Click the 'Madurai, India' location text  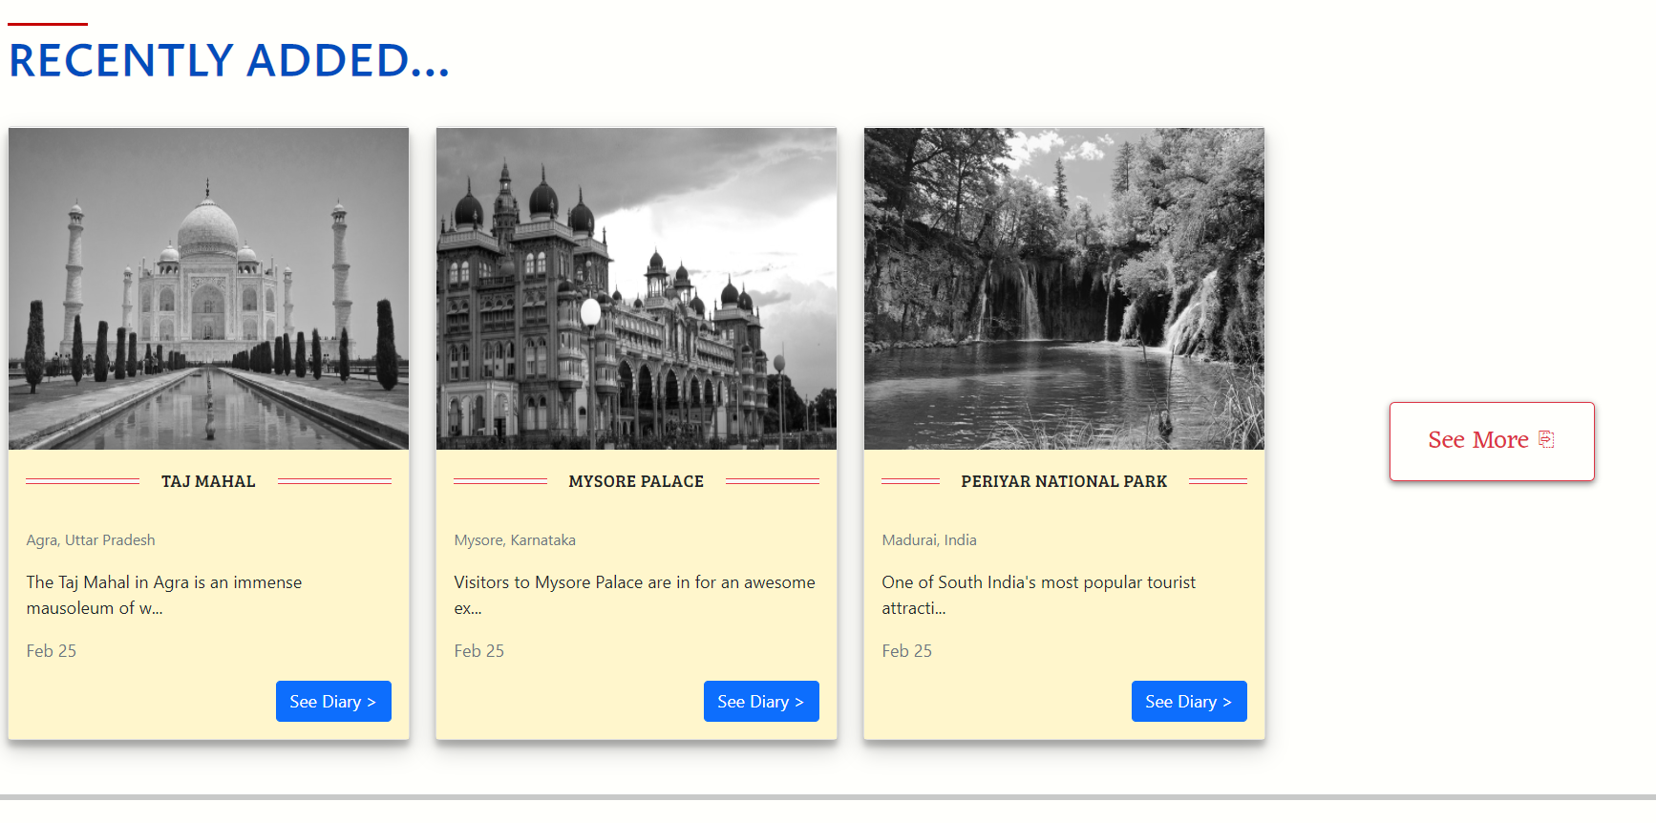pos(929,540)
